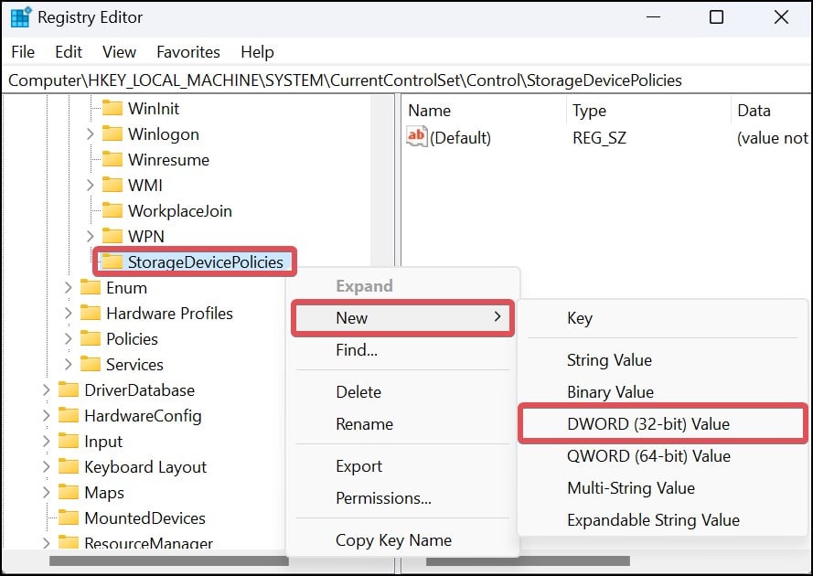
Task: Click the (Default) string value icon
Action: [417, 137]
